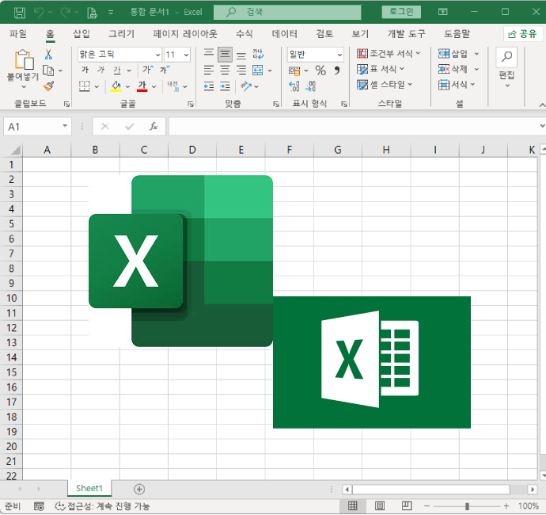Image resolution: width=546 pixels, height=515 pixels.
Task: Toggle top align icon
Action: [x=209, y=54]
